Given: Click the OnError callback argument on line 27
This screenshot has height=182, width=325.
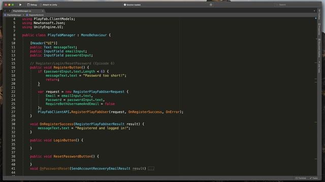Looking at the screenshot, I should [173, 112].
